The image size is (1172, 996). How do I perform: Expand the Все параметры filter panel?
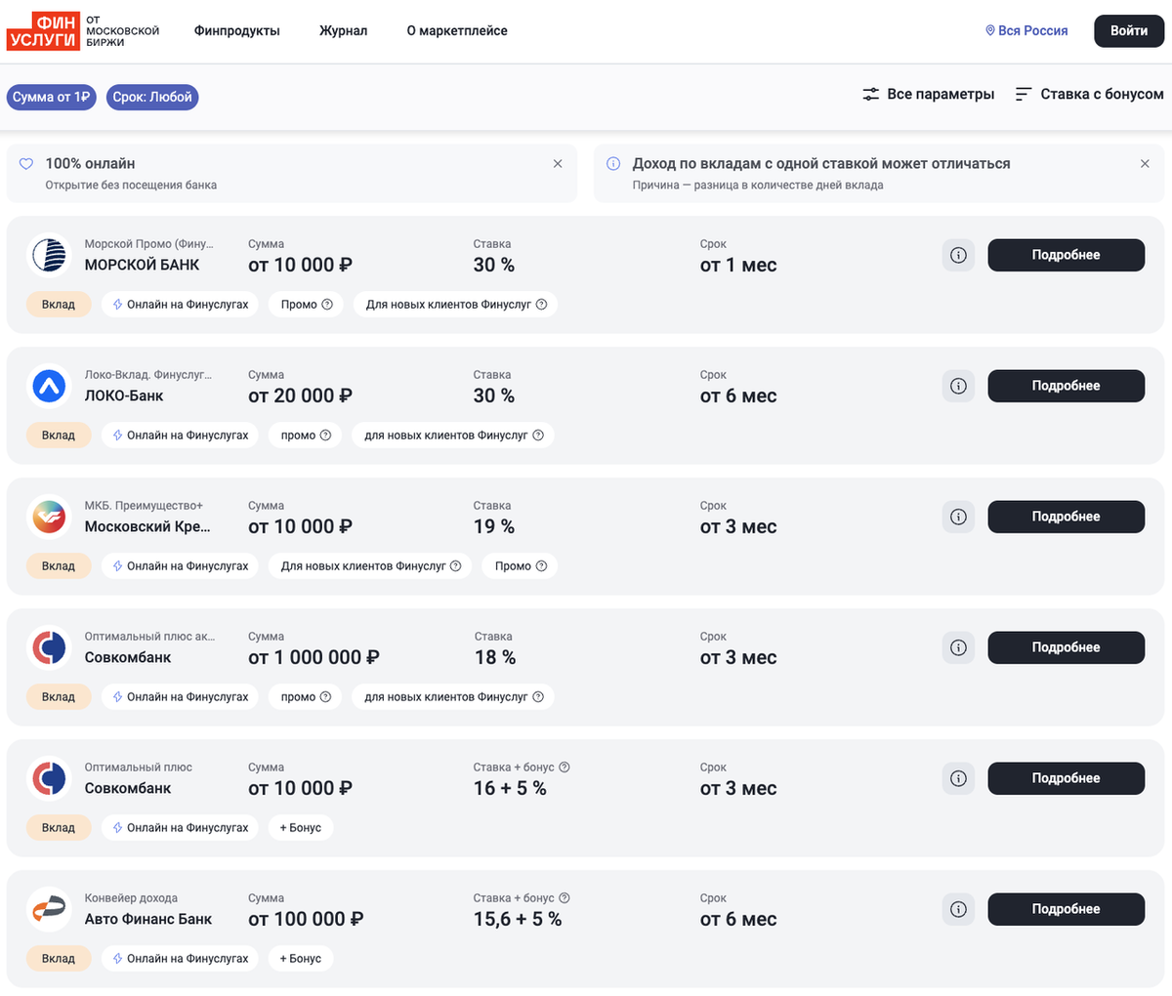928,95
